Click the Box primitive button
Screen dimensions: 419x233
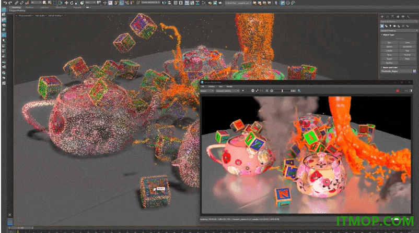389,42
